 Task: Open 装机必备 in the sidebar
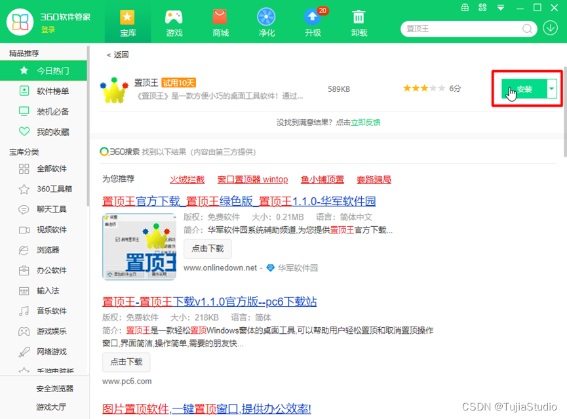pos(43,111)
